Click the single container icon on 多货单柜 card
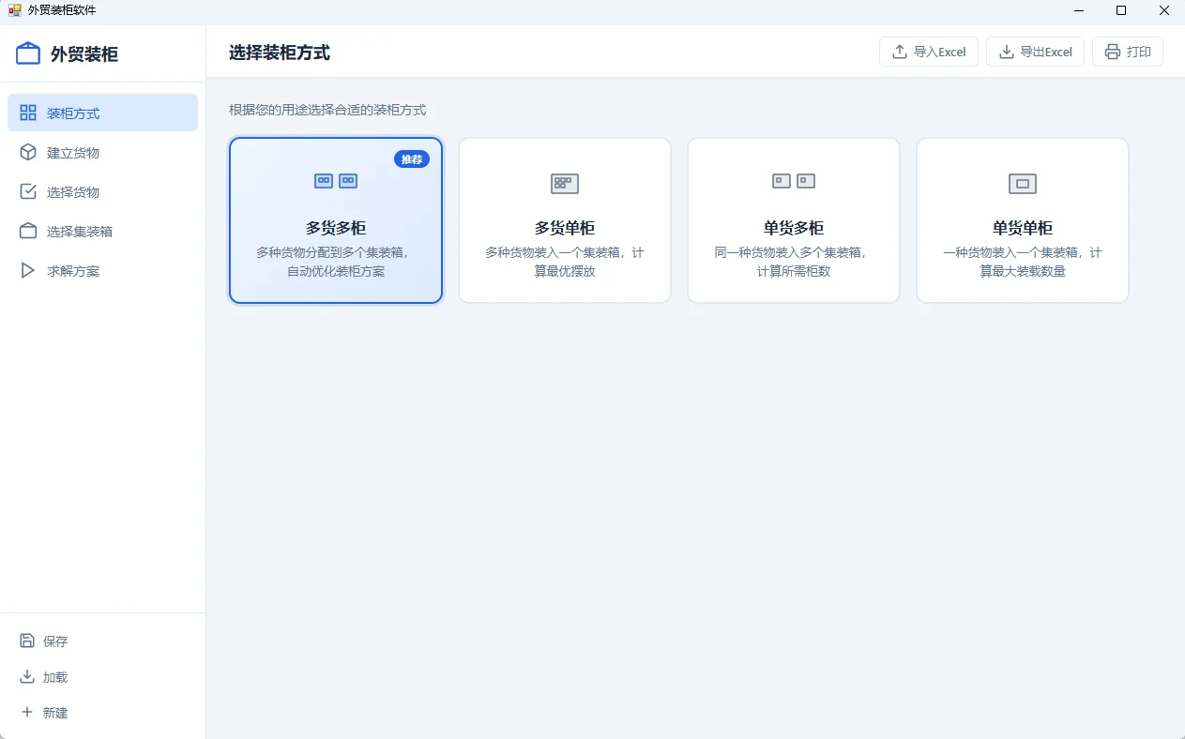This screenshot has width=1185, height=739. pos(565,184)
